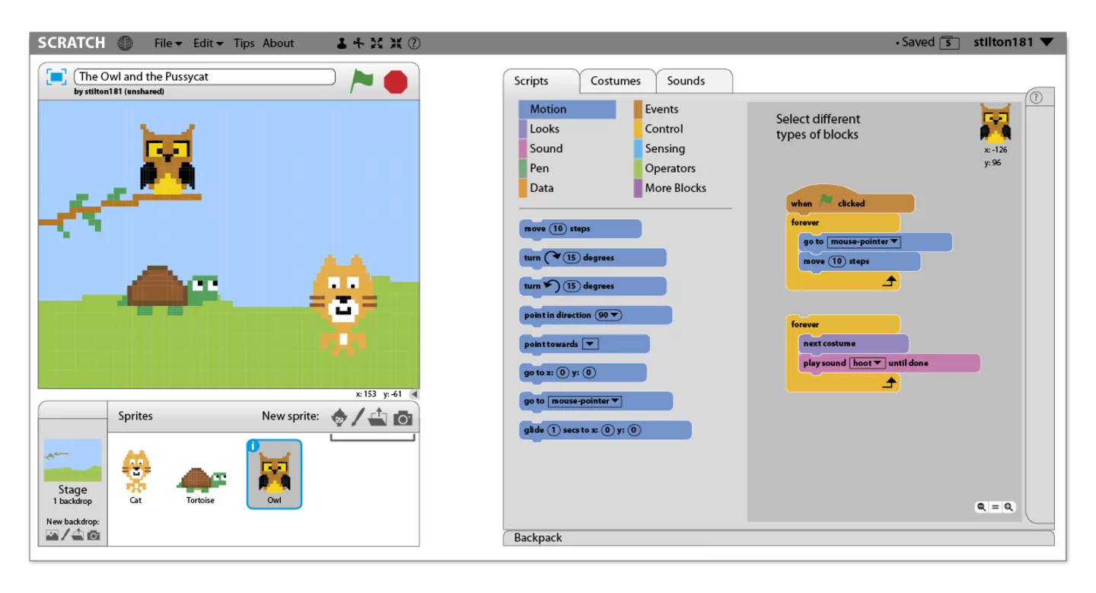Select the green Pen category swatch

523,168
